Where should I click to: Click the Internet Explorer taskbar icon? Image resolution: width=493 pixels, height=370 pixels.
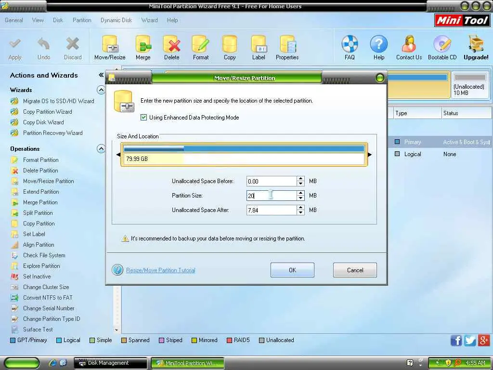[52, 363]
